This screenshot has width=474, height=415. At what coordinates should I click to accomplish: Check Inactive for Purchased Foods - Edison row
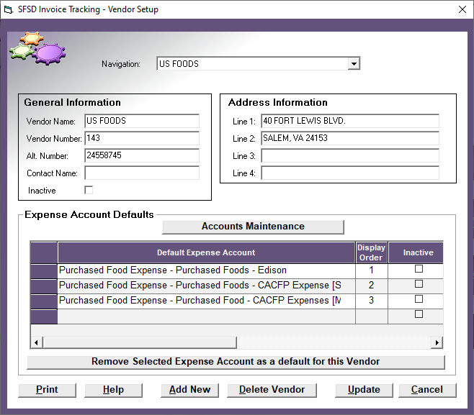pos(418,270)
